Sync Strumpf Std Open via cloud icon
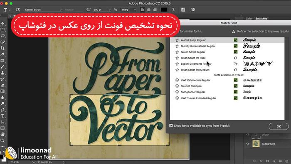Viewport: 291px width, 164px height. coord(177,86)
